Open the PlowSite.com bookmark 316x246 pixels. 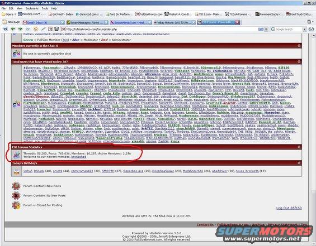32,15
